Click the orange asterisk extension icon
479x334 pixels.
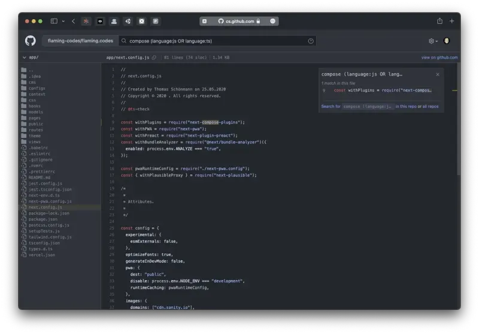[86, 21]
